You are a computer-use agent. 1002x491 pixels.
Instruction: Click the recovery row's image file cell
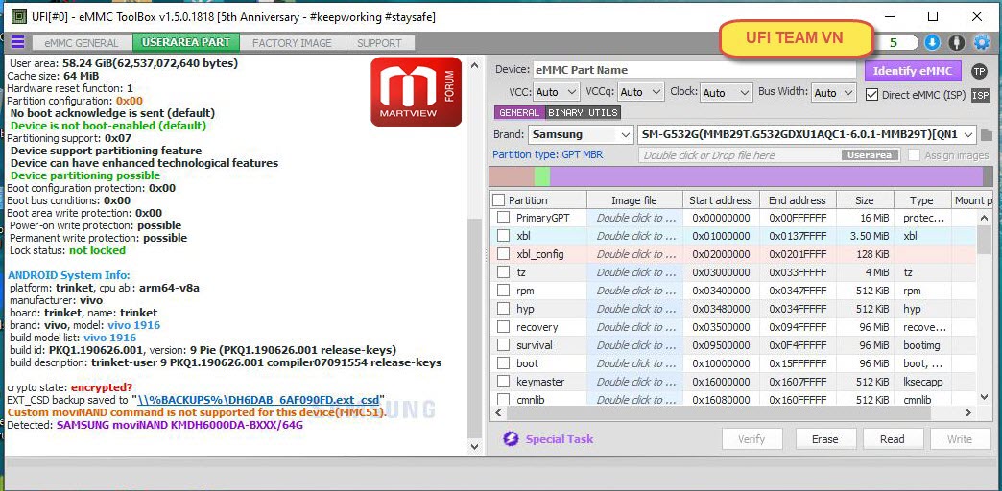[x=634, y=327]
